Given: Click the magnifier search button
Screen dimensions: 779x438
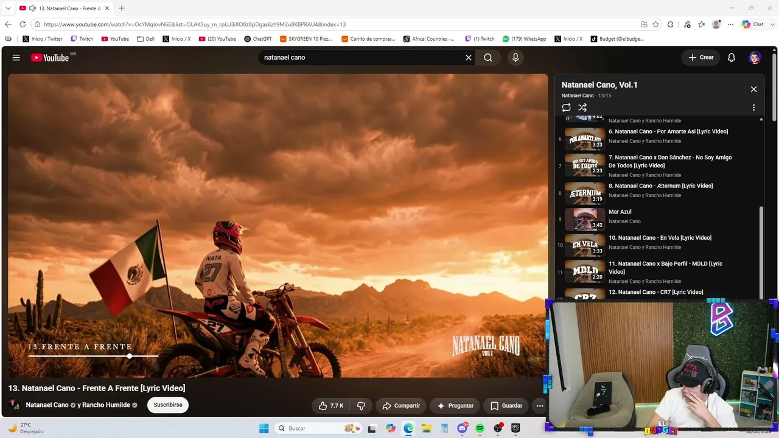Looking at the screenshot, I should [488, 58].
